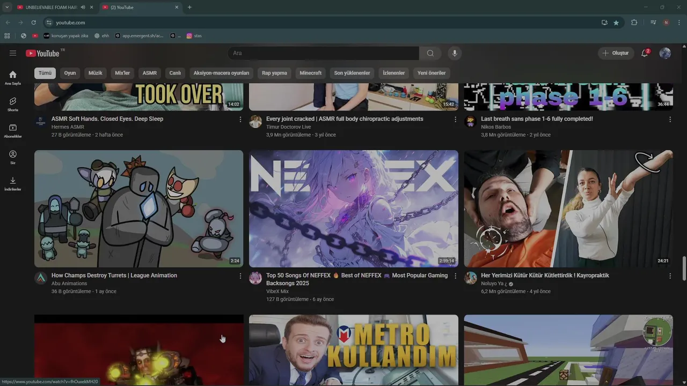This screenshot has height=386, width=687.
Task: Open Ana Sayfa in the sidebar
Action: (13, 78)
